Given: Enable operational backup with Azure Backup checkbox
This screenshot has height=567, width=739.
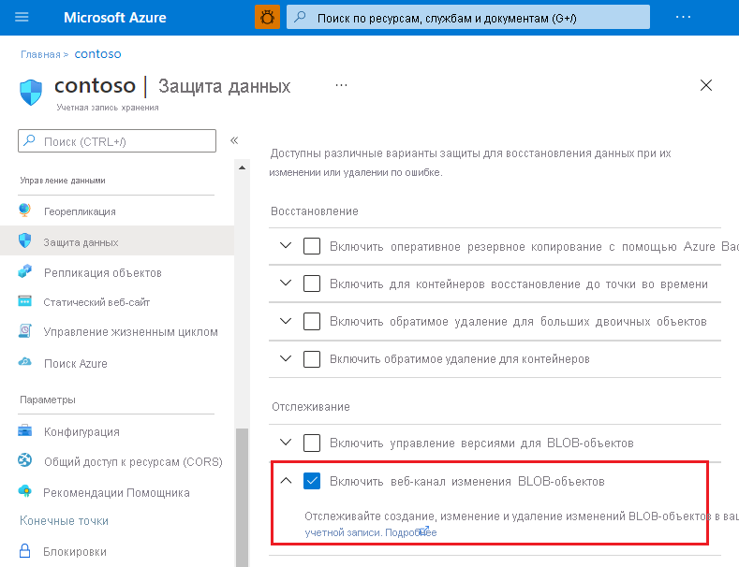Looking at the screenshot, I should (312, 246).
